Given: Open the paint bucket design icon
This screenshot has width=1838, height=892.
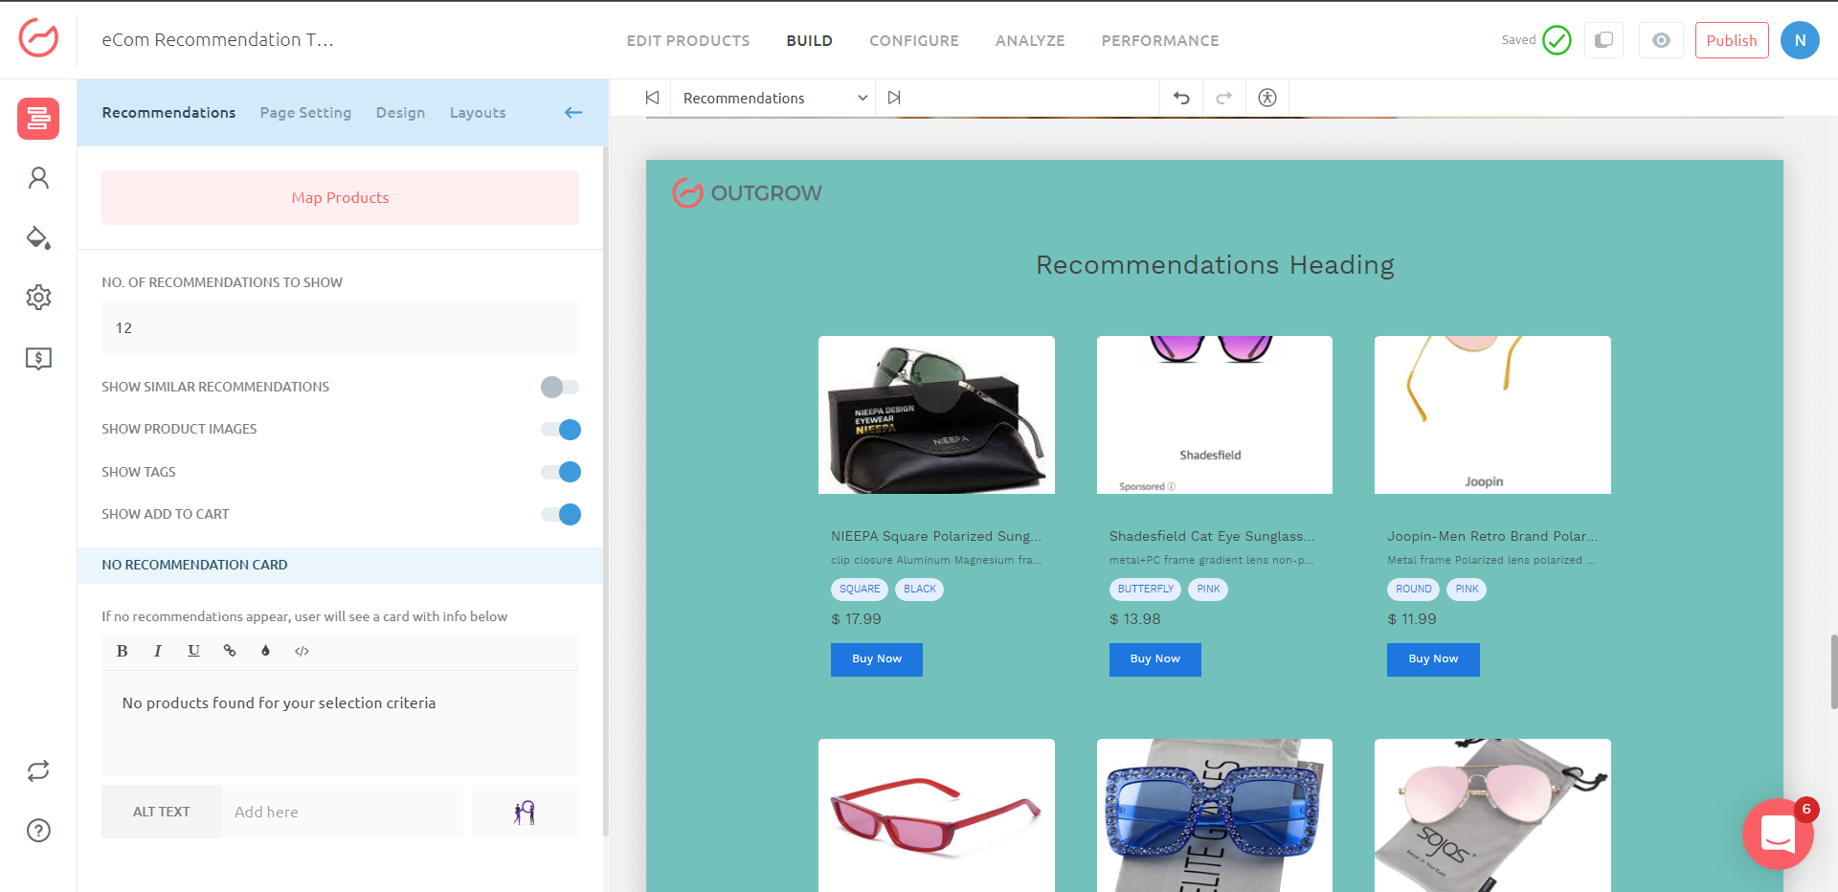Looking at the screenshot, I should [38, 237].
